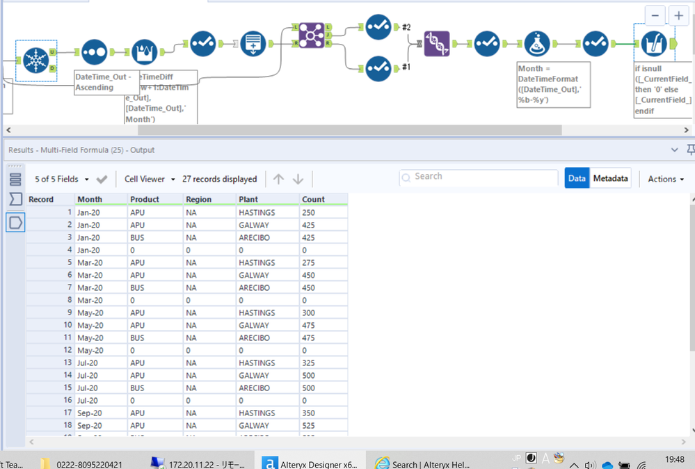
Task: Select the Sort tool labeled DateTime_Out Ascending
Action: [94, 52]
